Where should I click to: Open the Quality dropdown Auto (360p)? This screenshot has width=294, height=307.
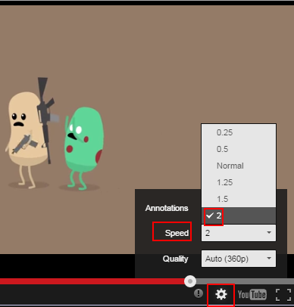(239, 259)
